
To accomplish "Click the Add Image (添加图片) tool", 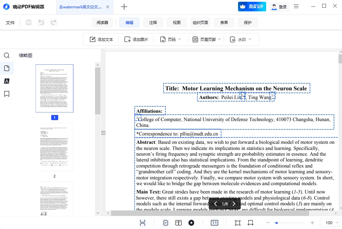I will (x=136, y=39).
